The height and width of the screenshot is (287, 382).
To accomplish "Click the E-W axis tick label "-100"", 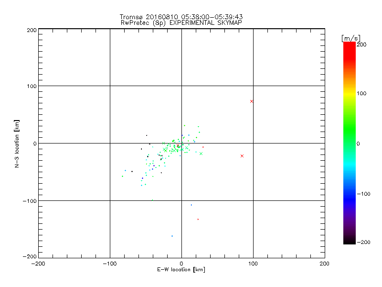I will point(110,264).
